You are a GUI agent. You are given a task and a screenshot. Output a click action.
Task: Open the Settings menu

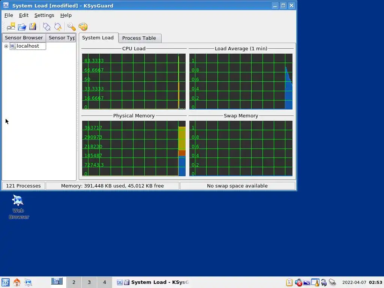(44, 15)
